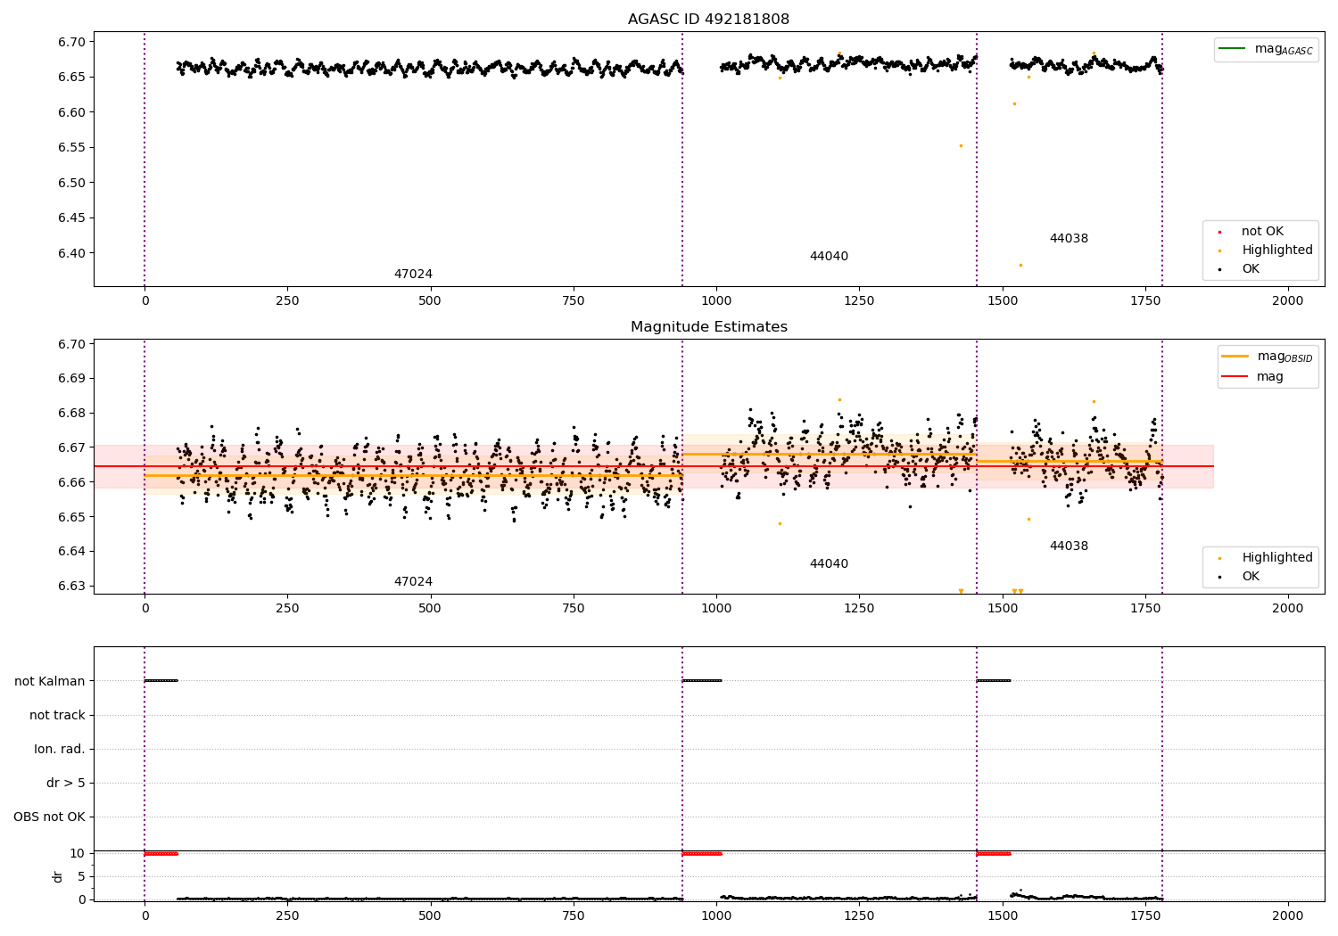Click the 750 x-tick under the top plot

[573, 300]
